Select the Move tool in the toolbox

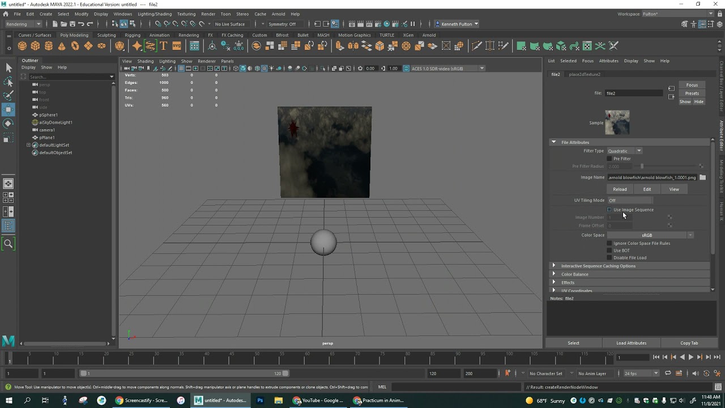click(x=8, y=109)
